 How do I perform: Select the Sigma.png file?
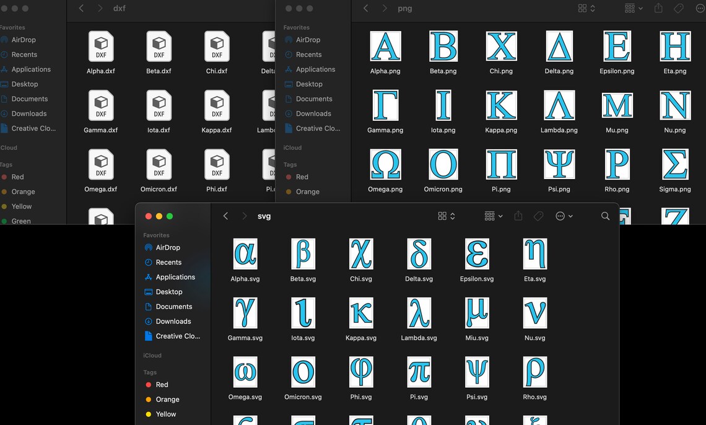(675, 165)
